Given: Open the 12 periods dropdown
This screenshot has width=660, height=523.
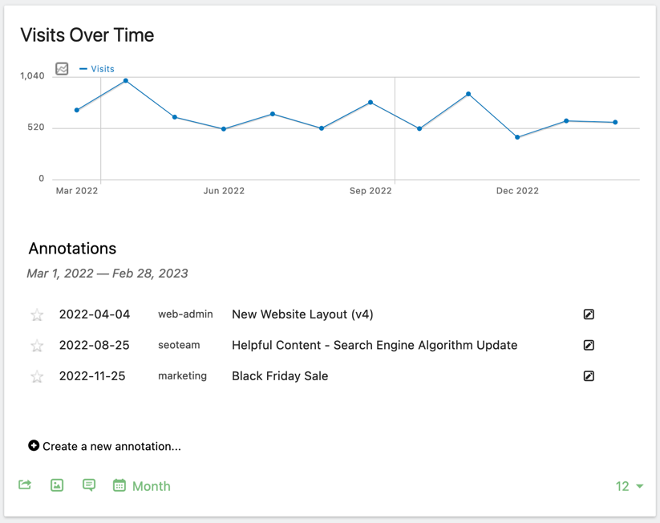Looking at the screenshot, I should tap(630, 486).
